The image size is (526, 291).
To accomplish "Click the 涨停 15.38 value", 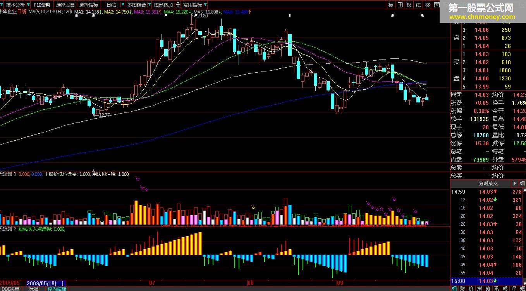I will click(482, 143).
